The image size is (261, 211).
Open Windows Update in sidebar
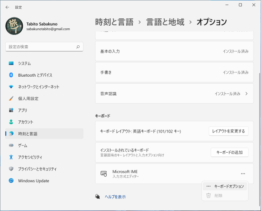pyautogui.click(x=44, y=180)
